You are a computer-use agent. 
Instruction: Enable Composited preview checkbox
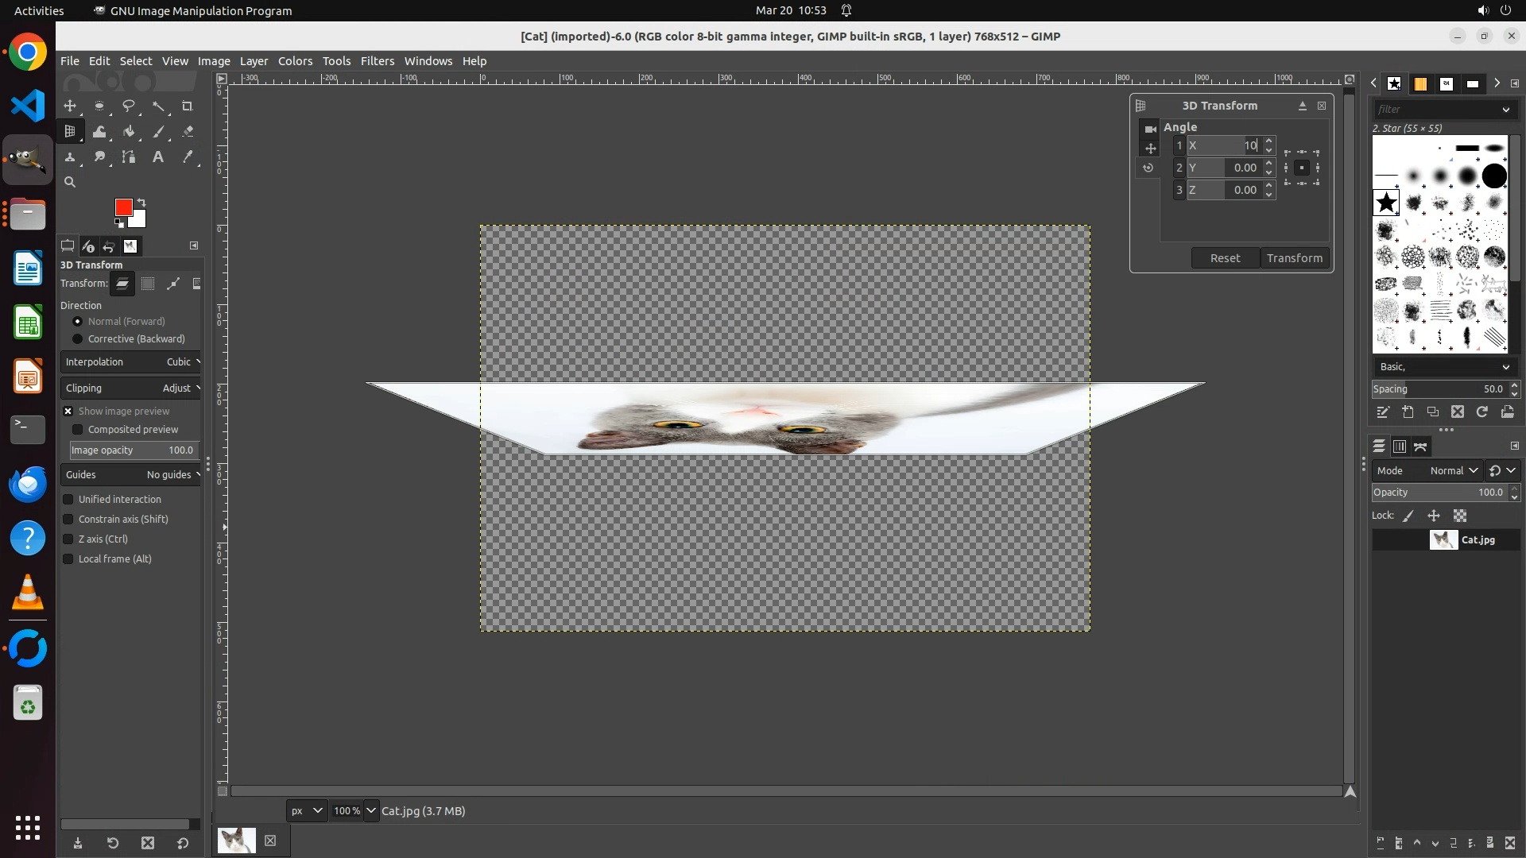(x=78, y=430)
